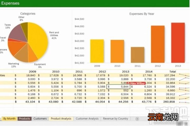Select the 2010 orange bar in chart
The width and height of the screenshot is (190, 126).
[x=117, y=51]
